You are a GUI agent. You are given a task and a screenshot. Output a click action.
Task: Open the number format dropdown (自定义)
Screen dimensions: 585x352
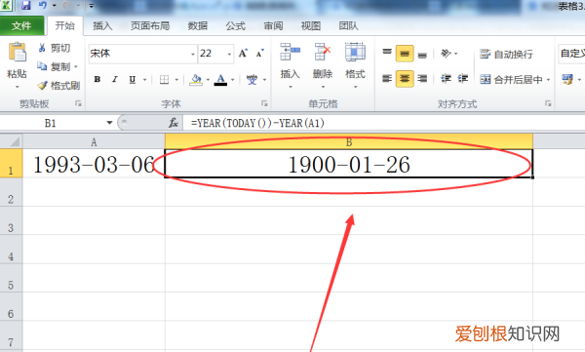point(571,54)
